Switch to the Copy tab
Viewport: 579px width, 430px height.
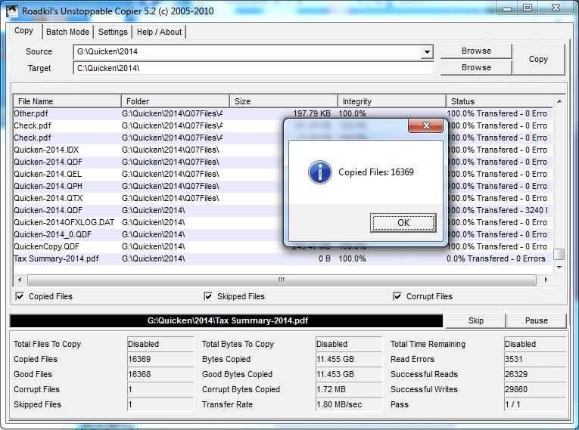pos(23,31)
